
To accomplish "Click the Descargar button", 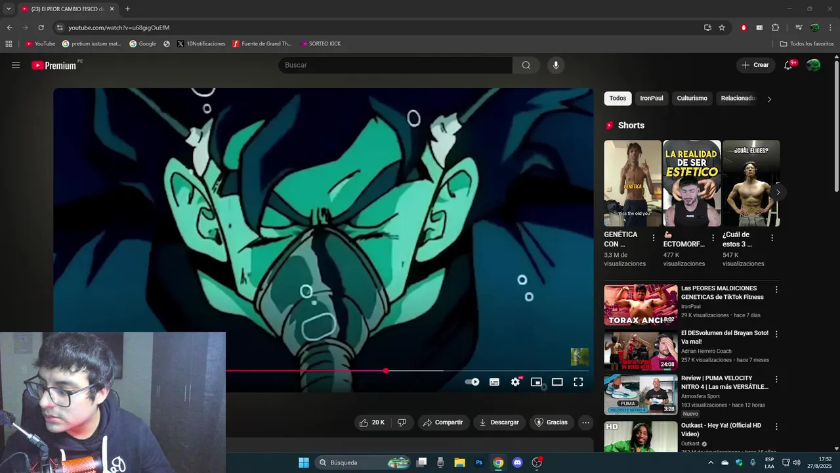I will 499,422.
